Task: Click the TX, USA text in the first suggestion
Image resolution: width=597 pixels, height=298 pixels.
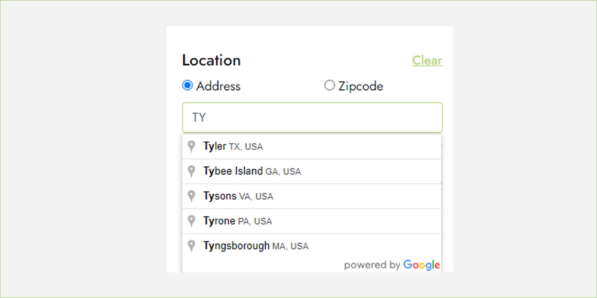Action: click(x=245, y=147)
